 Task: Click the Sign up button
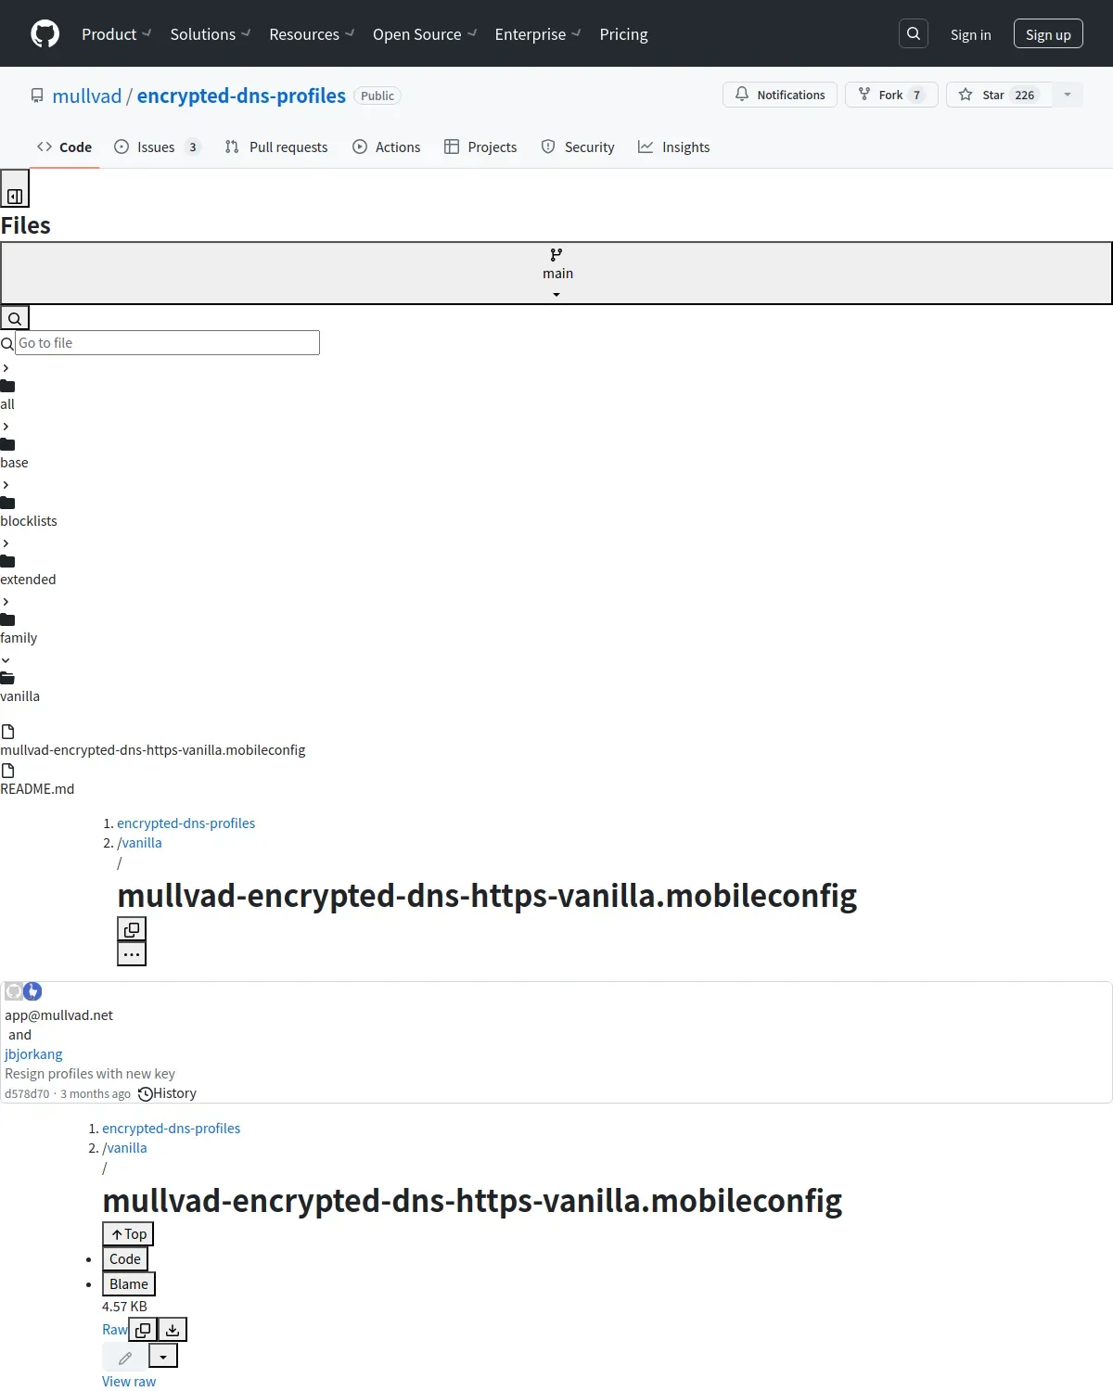(1048, 34)
